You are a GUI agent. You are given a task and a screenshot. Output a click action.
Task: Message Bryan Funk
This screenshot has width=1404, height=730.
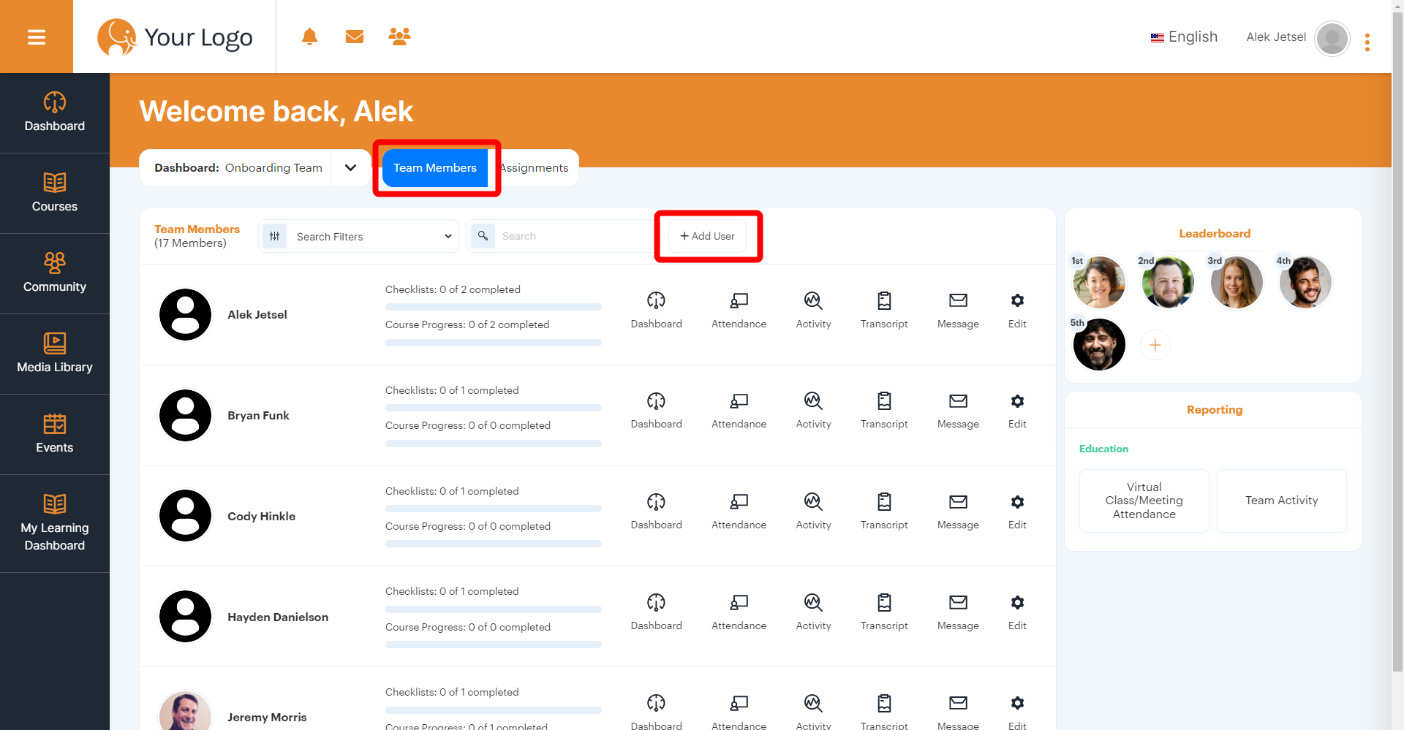click(958, 411)
